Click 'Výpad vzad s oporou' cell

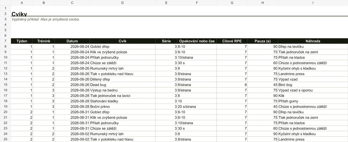[x=313, y=90]
